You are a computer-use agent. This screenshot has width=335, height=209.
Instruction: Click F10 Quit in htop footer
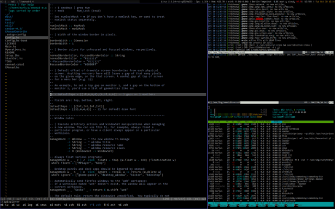tap(298, 205)
